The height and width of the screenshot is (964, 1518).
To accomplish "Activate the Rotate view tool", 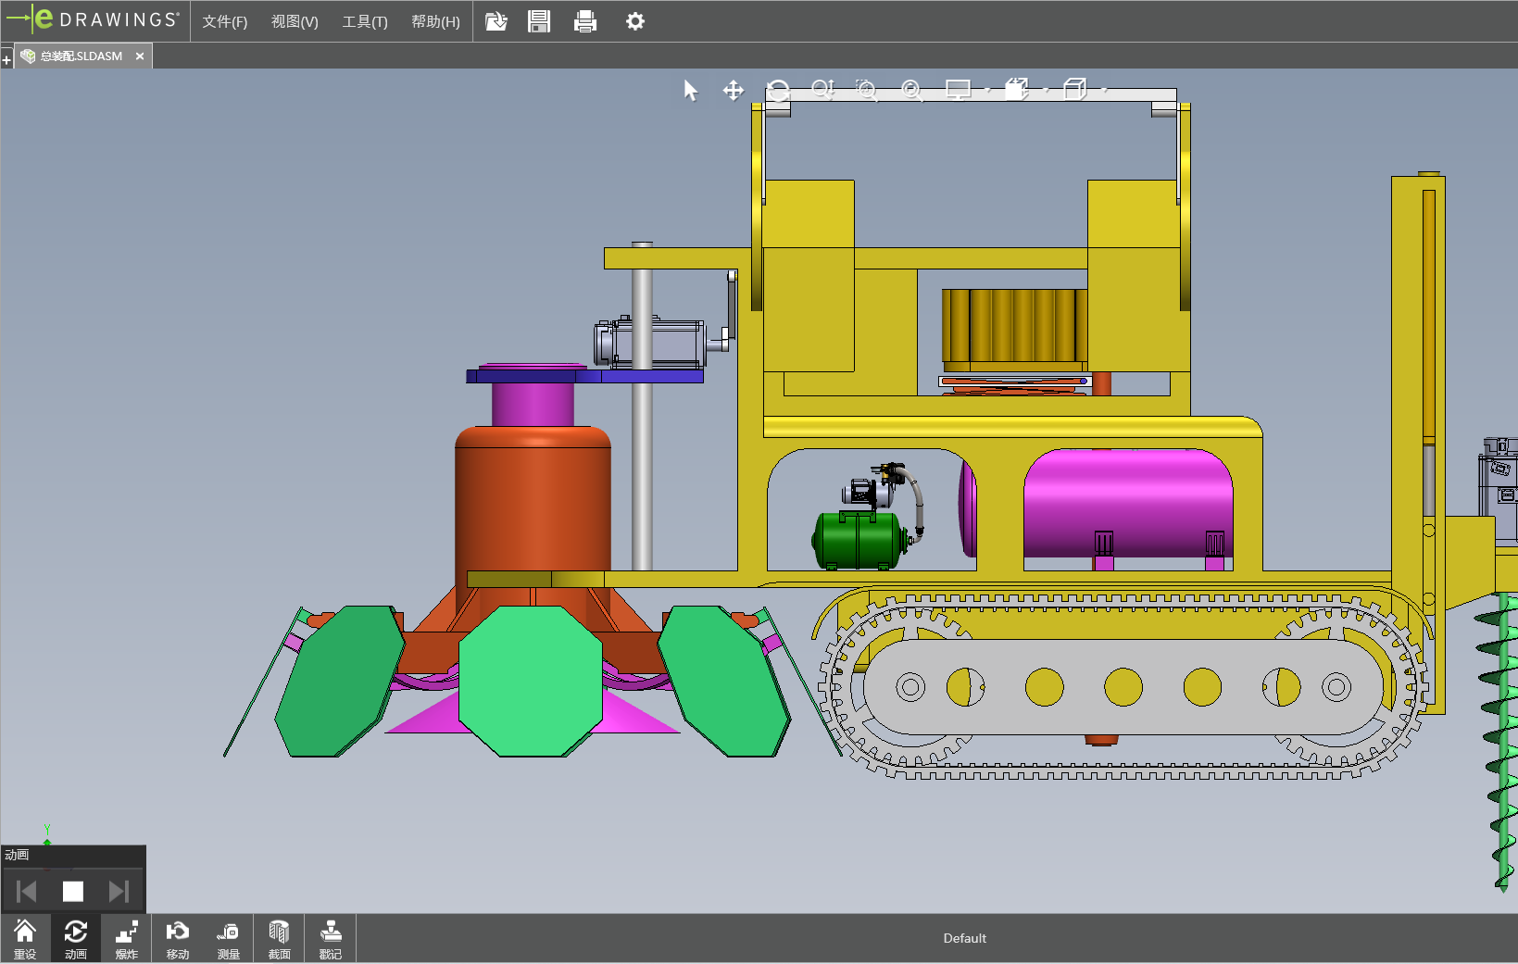I will [778, 90].
